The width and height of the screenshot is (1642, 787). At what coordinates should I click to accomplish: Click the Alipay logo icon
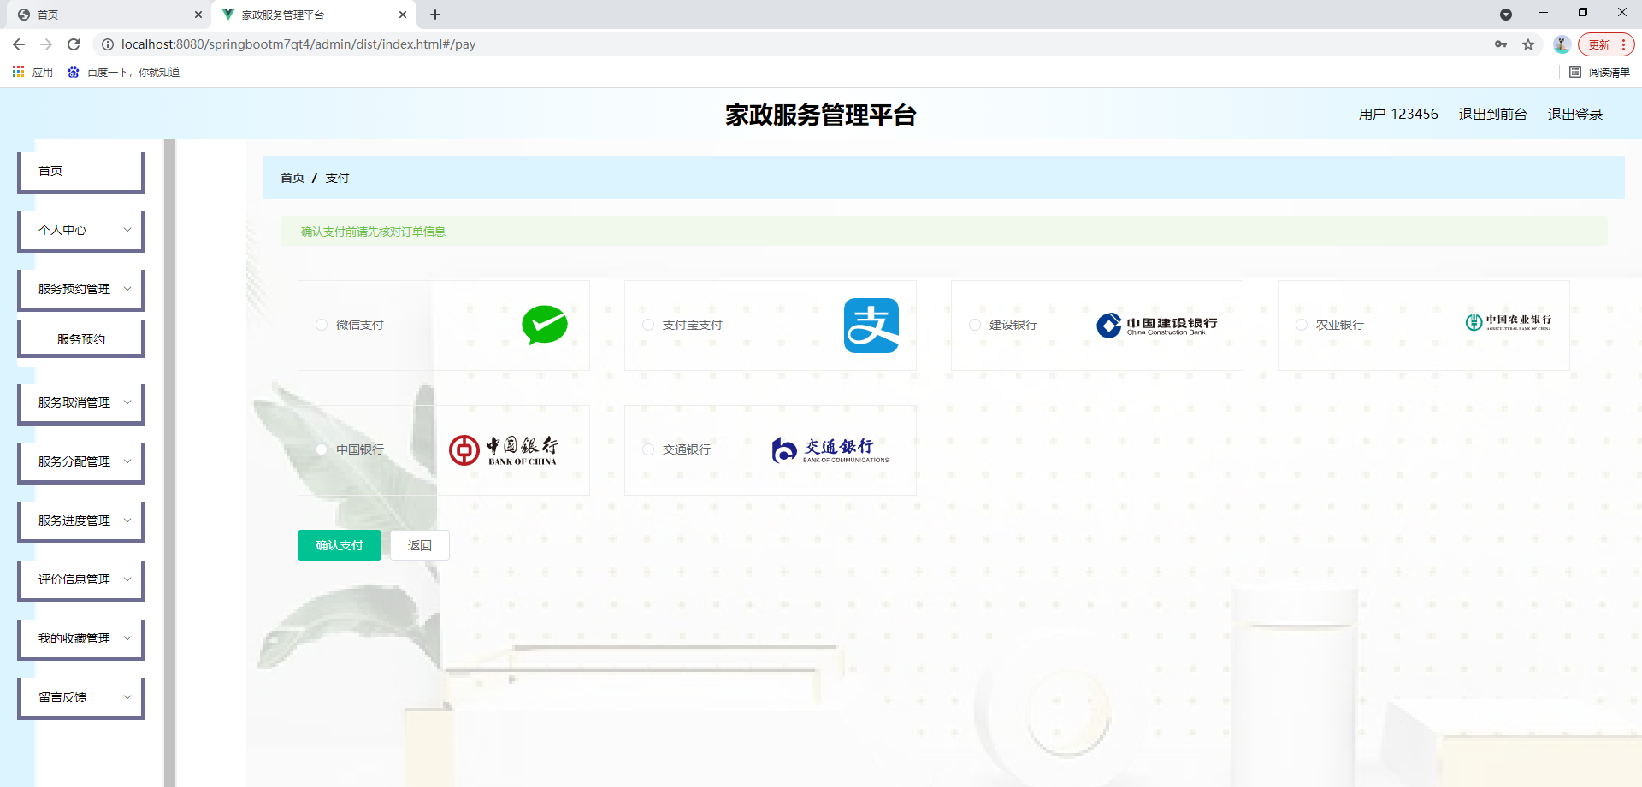click(871, 326)
